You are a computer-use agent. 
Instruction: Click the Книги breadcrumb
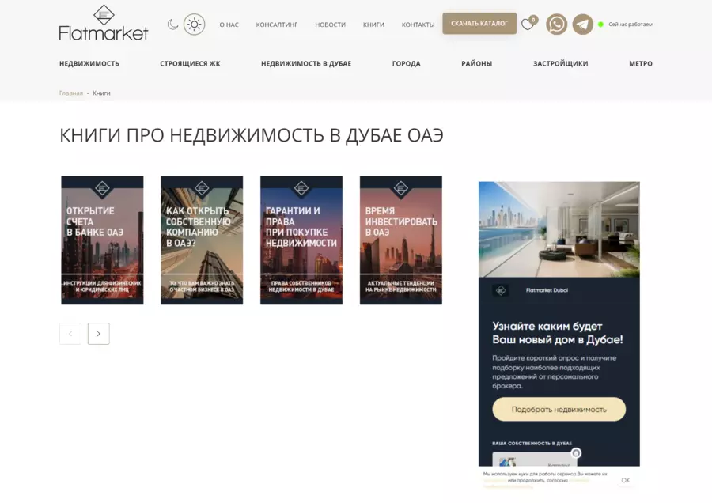[x=101, y=93]
